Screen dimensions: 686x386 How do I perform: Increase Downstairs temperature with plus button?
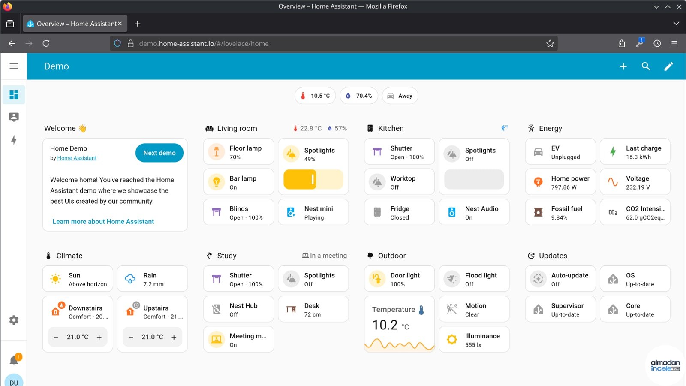[99, 337]
